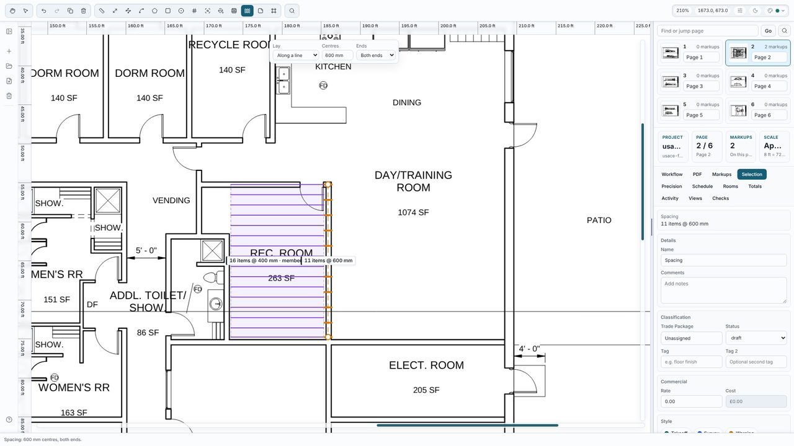Open display settings sliders

pyautogui.click(x=739, y=11)
